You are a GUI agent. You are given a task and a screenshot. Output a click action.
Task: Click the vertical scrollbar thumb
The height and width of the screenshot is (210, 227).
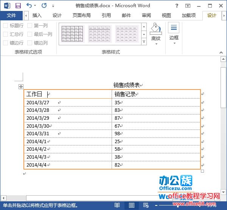223,88
